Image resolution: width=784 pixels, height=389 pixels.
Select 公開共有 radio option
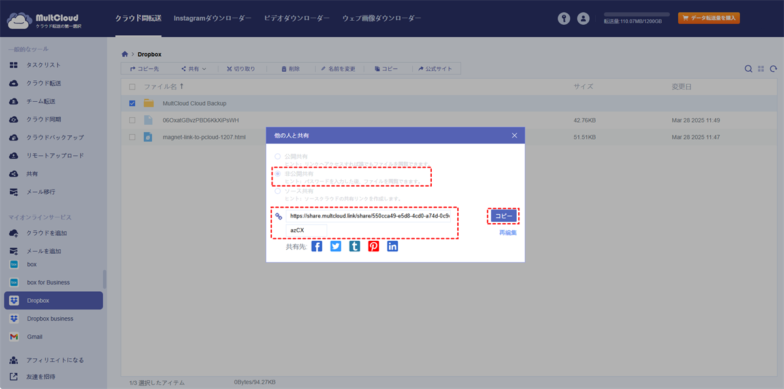pos(278,157)
